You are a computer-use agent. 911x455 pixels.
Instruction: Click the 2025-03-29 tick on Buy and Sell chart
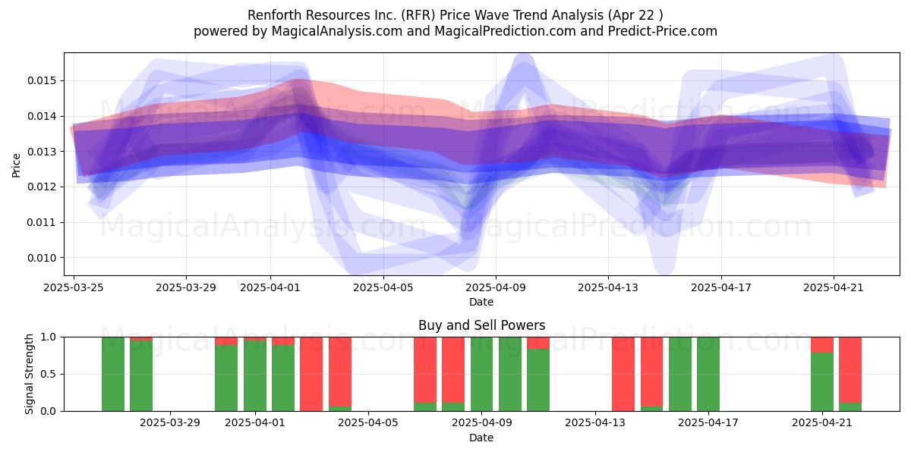170,422
